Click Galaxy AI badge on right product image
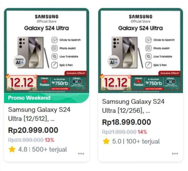This screenshot has height=171, width=188. 113,61
